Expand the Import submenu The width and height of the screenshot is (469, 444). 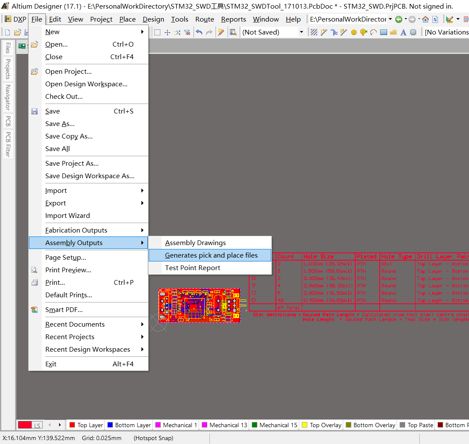88,191
